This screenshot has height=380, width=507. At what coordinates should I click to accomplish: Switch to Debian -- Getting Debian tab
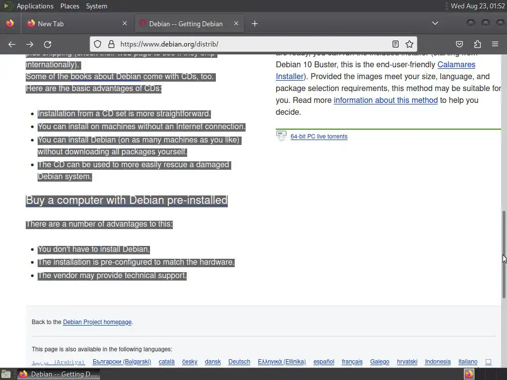(x=190, y=24)
